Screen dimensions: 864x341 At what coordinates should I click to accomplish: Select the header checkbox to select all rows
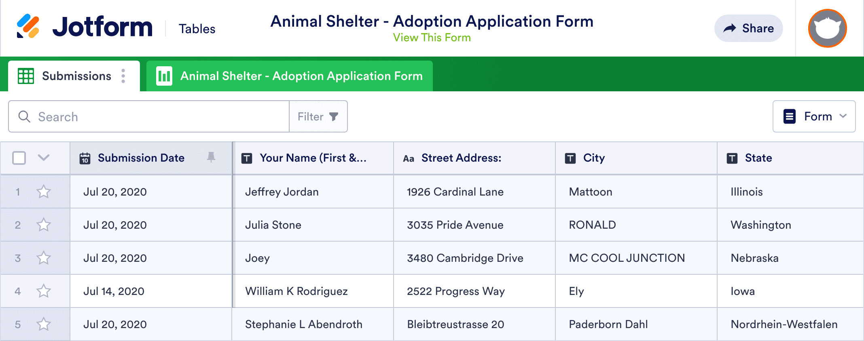click(19, 158)
